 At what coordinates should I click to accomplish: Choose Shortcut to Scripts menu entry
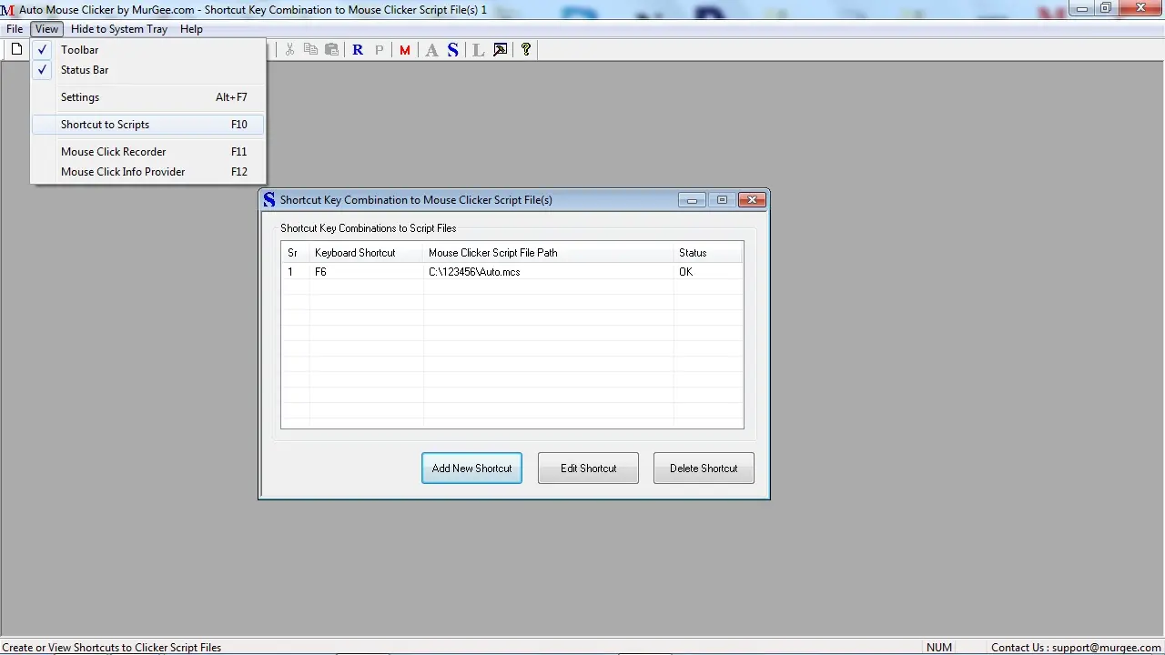(x=147, y=125)
